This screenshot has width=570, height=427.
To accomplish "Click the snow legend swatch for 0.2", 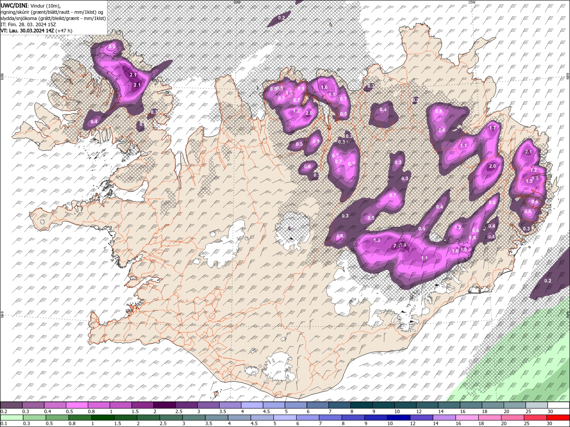I will [x=11, y=405].
